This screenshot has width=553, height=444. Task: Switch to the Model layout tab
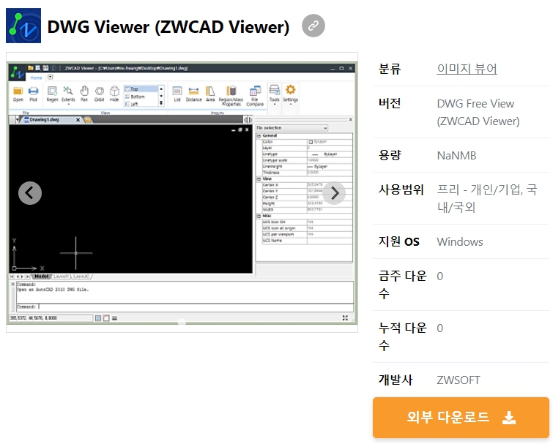click(42, 276)
